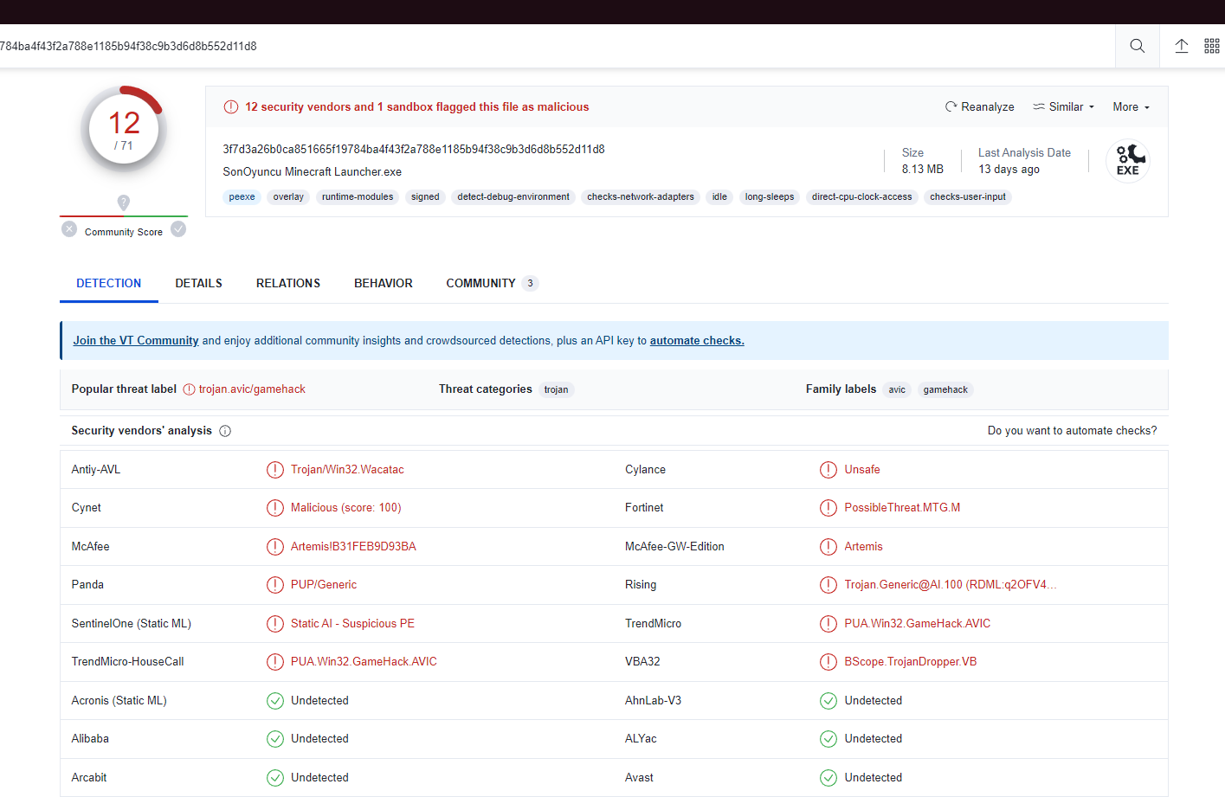This screenshot has width=1225, height=797.
Task: Click the avic family label tag
Action: 897,390
